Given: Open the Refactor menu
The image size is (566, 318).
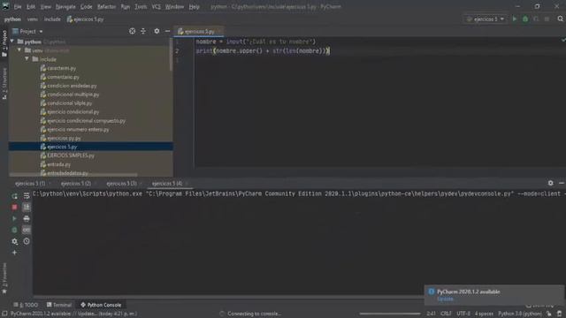Looking at the screenshot, I should 106,6.
